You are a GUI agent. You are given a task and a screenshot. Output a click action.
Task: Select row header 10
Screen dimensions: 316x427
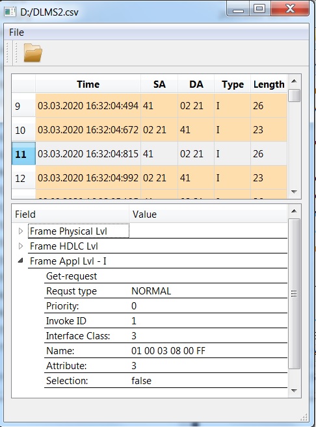click(23, 130)
